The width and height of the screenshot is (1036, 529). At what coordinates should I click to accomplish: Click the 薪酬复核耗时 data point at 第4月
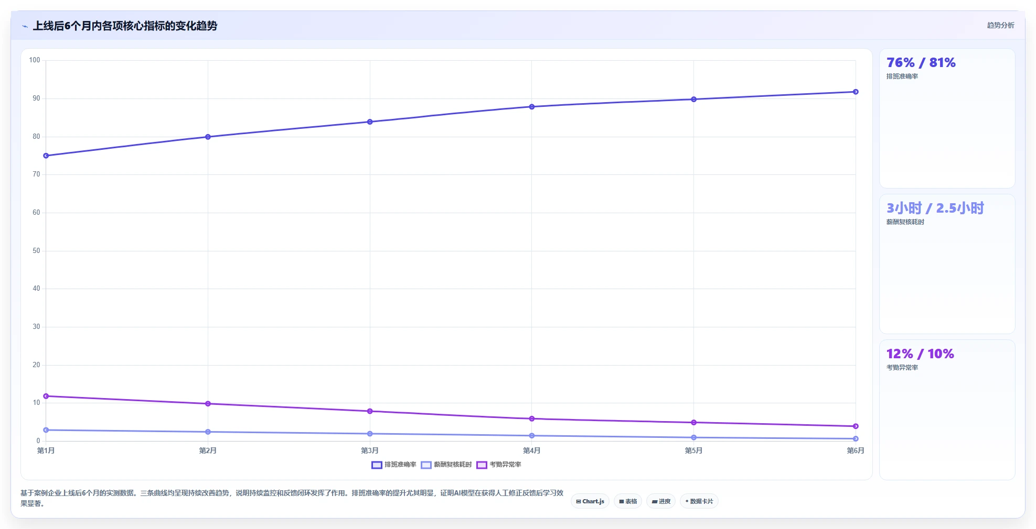click(532, 435)
